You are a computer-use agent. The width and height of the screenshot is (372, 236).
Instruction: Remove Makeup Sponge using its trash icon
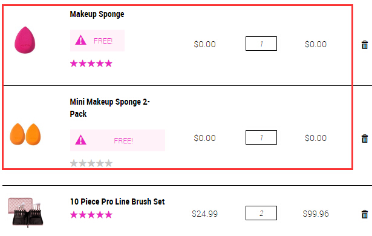point(365,45)
